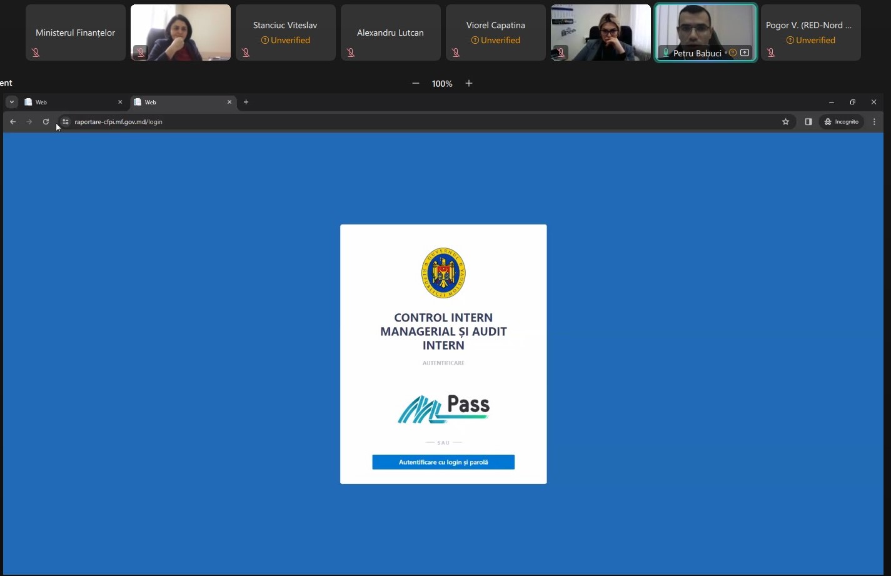891x576 pixels.
Task: Select the second Web tab
Action: tap(183, 102)
